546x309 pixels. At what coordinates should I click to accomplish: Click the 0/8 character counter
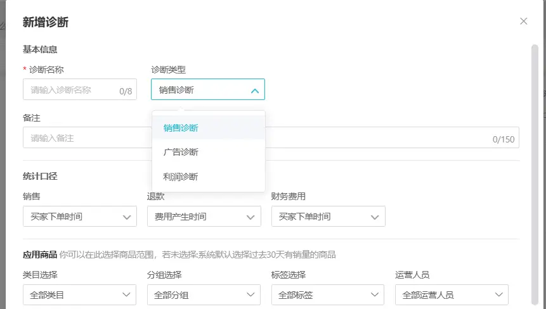coord(126,91)
